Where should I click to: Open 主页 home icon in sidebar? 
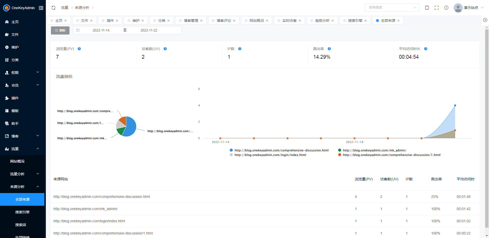point(7,22)
